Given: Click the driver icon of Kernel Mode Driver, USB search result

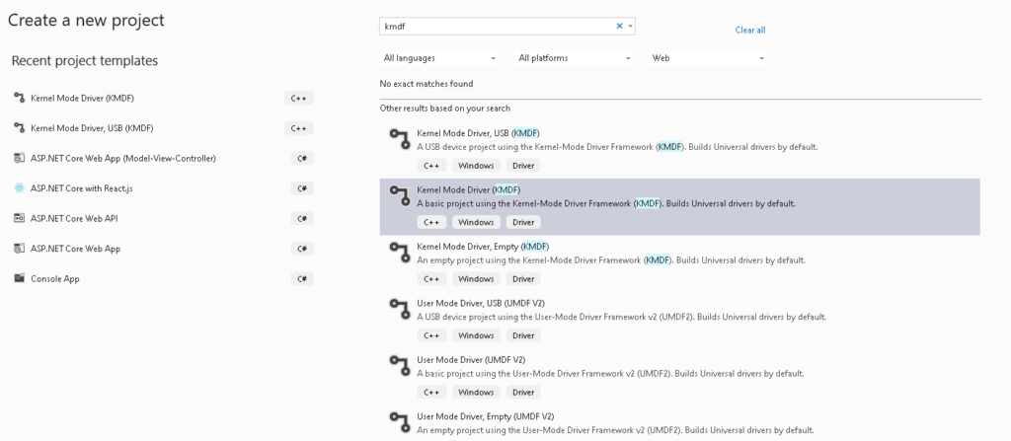Looking at the screenshot, I should [x=400, y=139].
